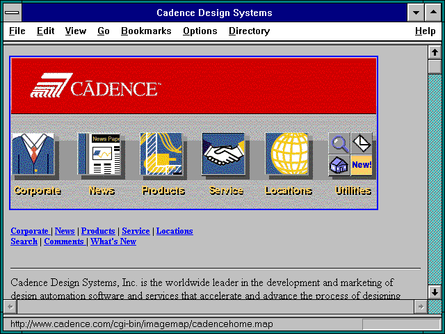Image resolution: width=445 pixels, height=334 pixels.
Task: Click the horizontal scrollbar left arrow
Action: pyautogui.click(x=10, y=307)
